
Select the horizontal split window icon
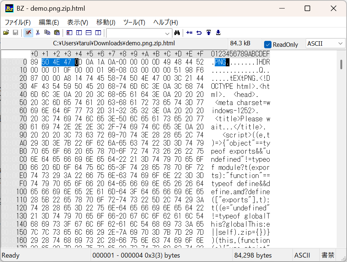coord(88,33)
